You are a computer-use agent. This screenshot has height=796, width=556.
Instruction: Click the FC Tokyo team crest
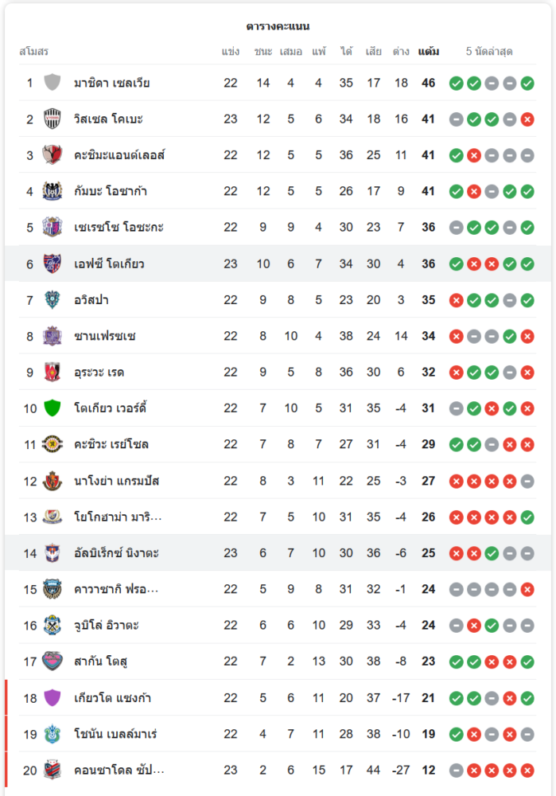(x=52, y=263)
